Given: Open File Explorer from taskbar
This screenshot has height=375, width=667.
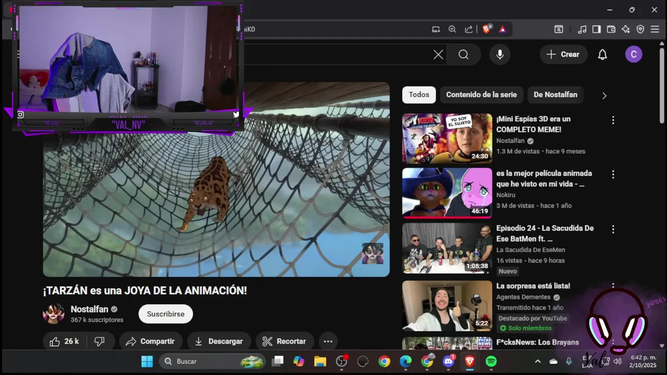Looking at the screenshot, I should click(x=320, y=361).
